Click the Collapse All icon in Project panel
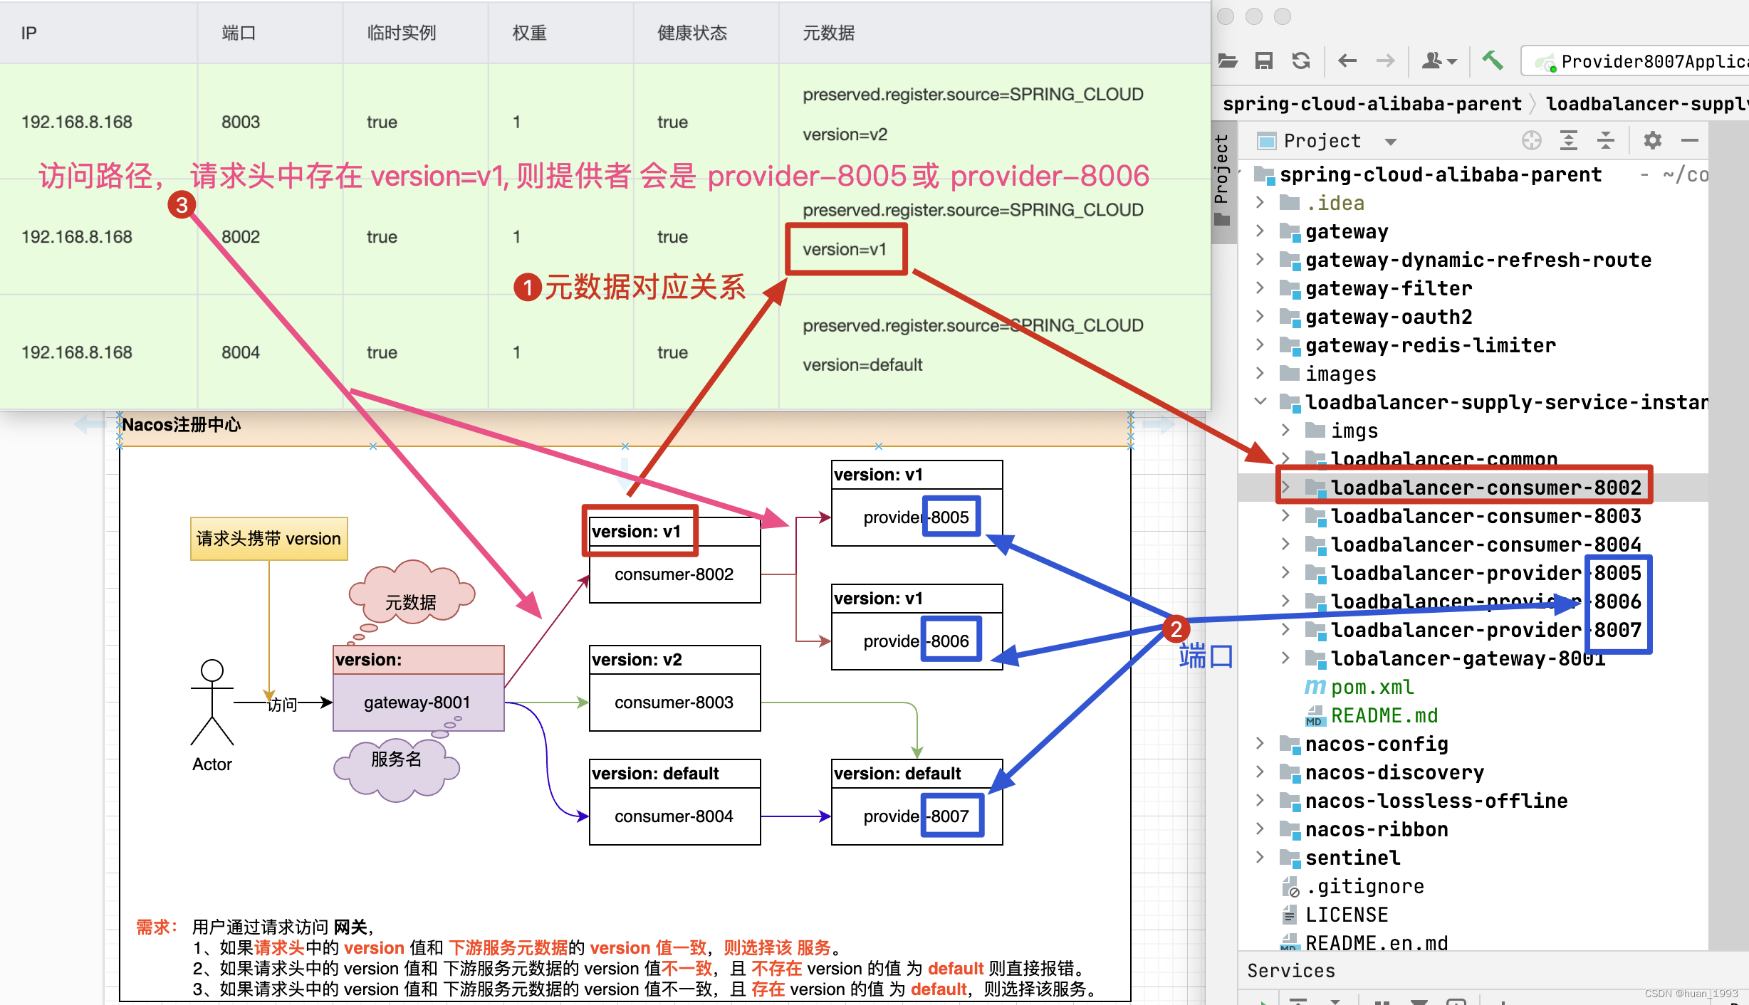This screenshot has height=1005, width=1749. click(x=1606, y=141)
